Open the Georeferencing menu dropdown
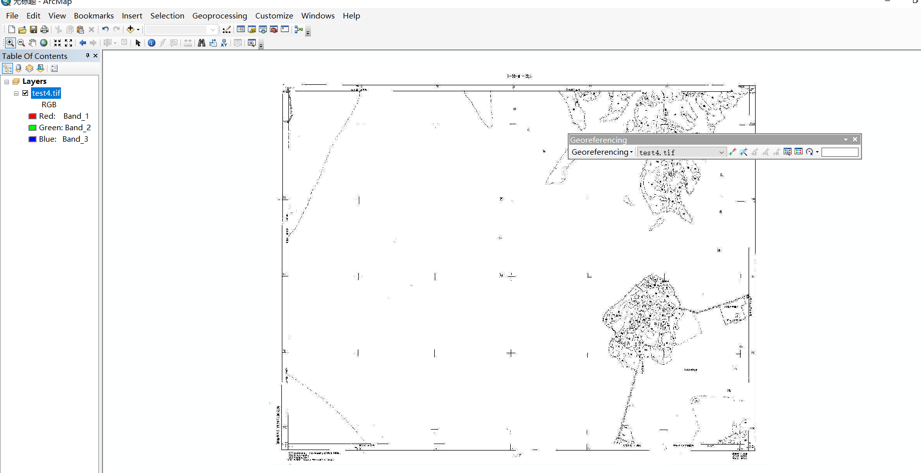The height and width of the screenshot is (473, 921). [602, 152]
